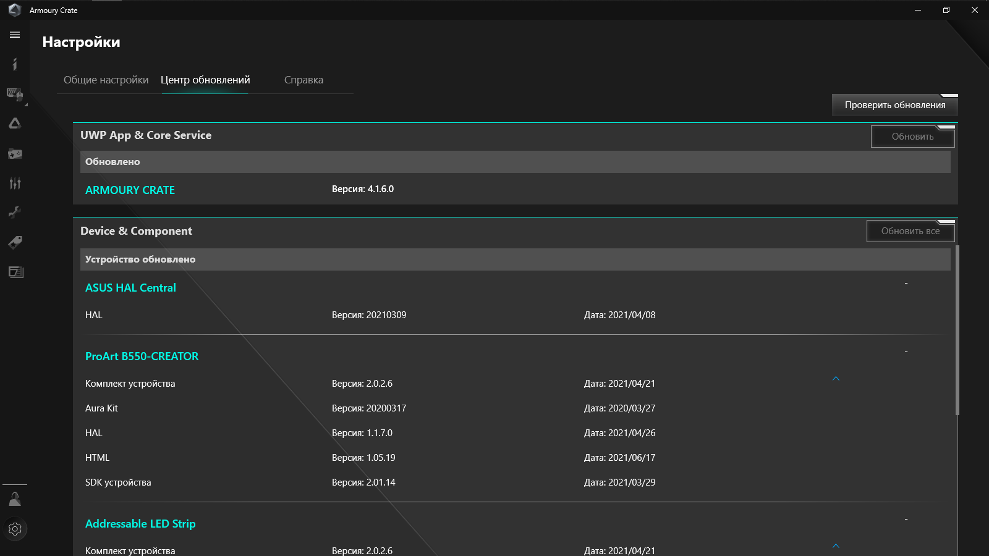Click the ProArt B550-CREATOR heading

coord(142,356)
